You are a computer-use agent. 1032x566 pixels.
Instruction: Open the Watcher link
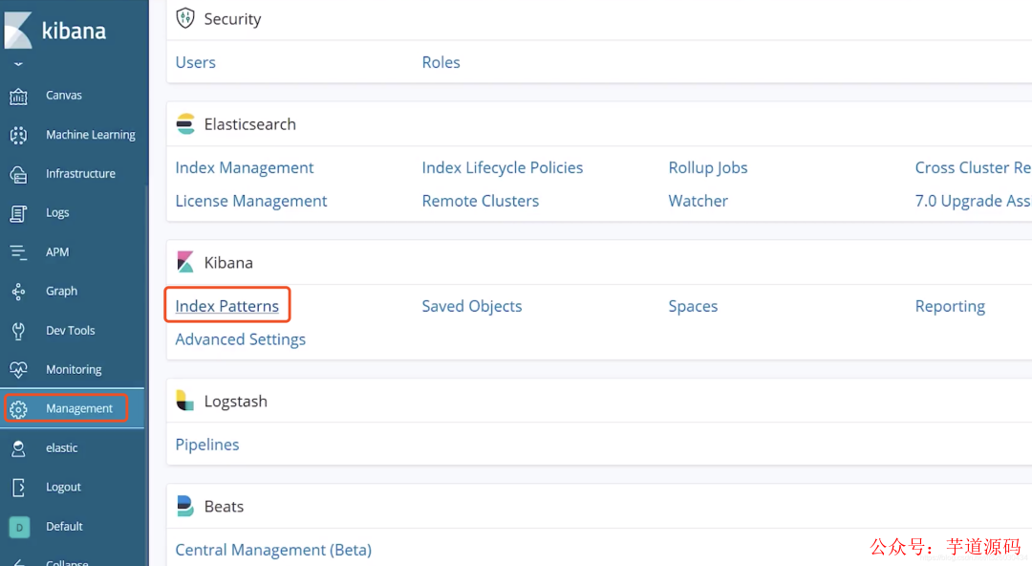tap(699, 201)
